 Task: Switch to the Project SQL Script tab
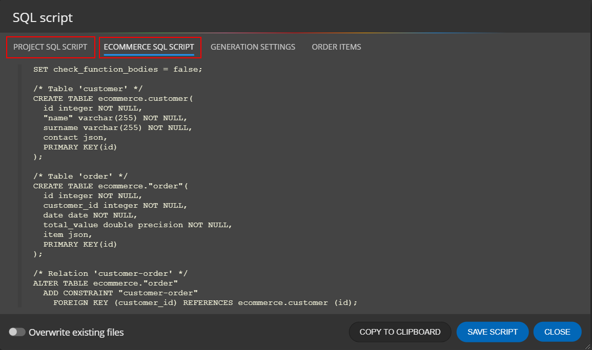click(x=50, y=47)
